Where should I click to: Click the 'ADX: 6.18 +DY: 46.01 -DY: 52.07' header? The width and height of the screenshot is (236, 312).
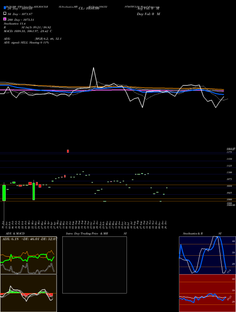29,239
